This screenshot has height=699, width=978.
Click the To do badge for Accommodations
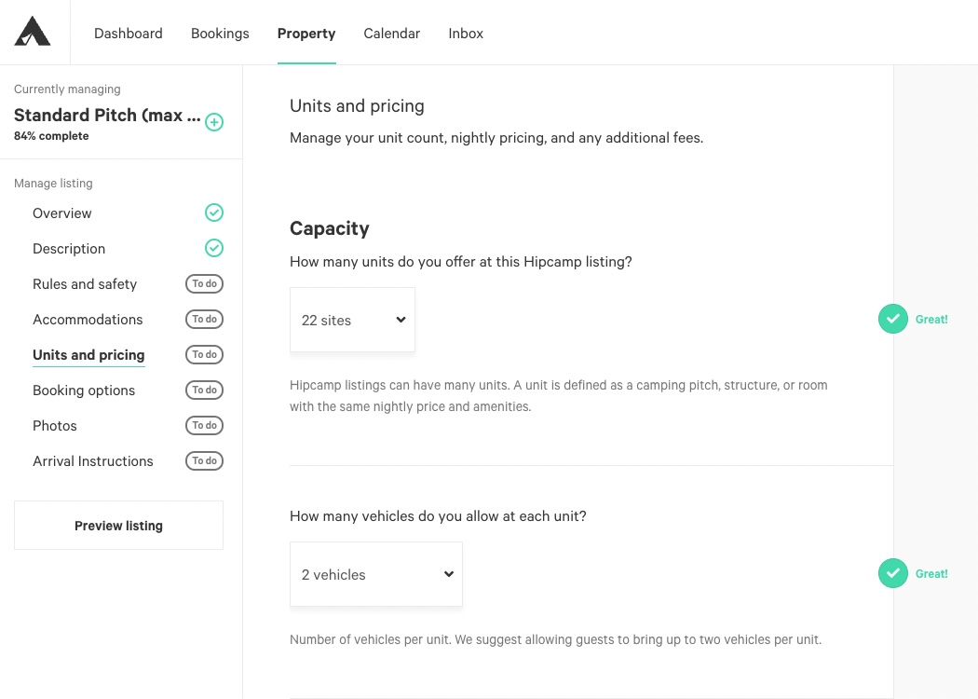click(x=204, y=320)
